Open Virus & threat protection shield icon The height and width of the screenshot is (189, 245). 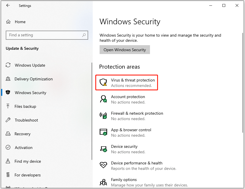[x=103, y=82]
